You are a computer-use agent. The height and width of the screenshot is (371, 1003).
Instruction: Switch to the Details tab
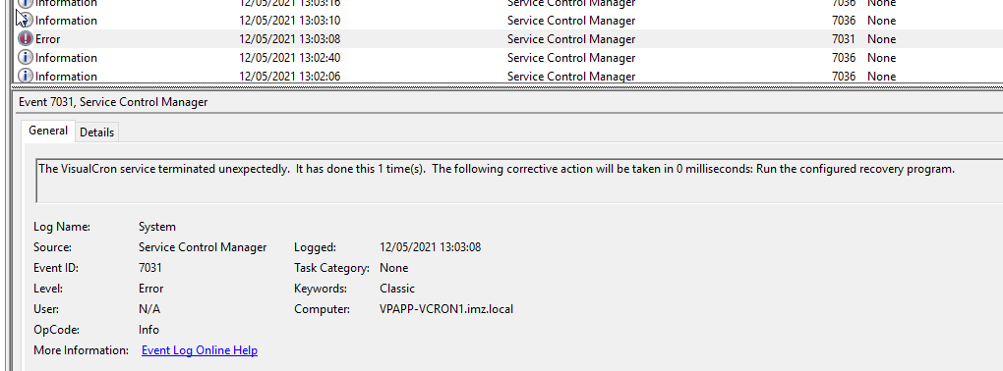(96, 132)
